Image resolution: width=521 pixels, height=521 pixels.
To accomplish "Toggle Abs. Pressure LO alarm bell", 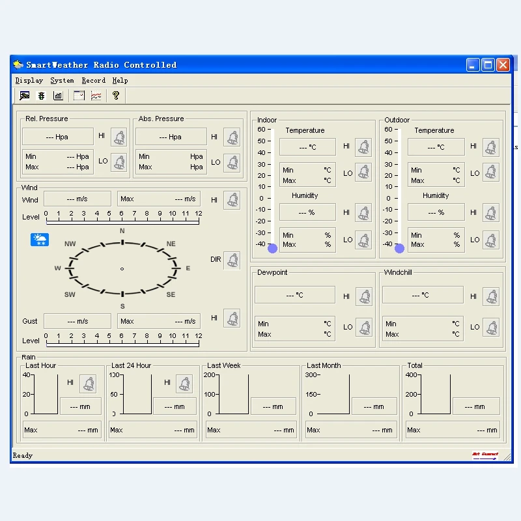I will point(232,162).
